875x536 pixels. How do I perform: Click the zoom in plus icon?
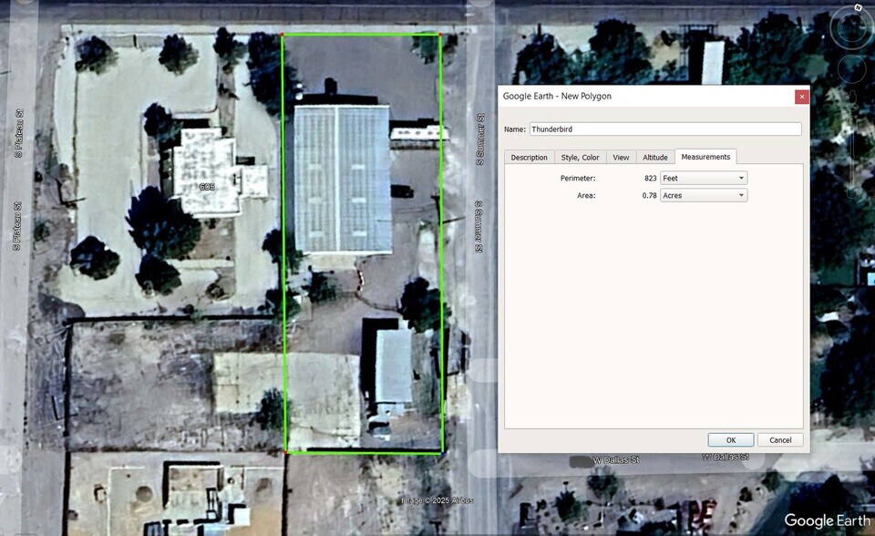(x=851, y=97)
